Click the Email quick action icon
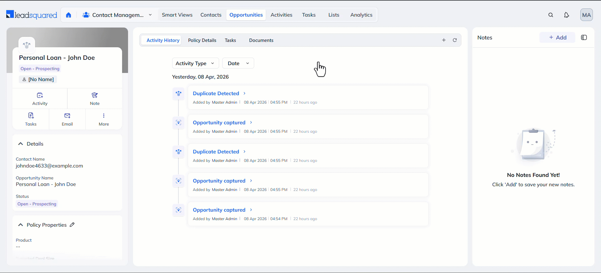 click(x=67, y=116)
